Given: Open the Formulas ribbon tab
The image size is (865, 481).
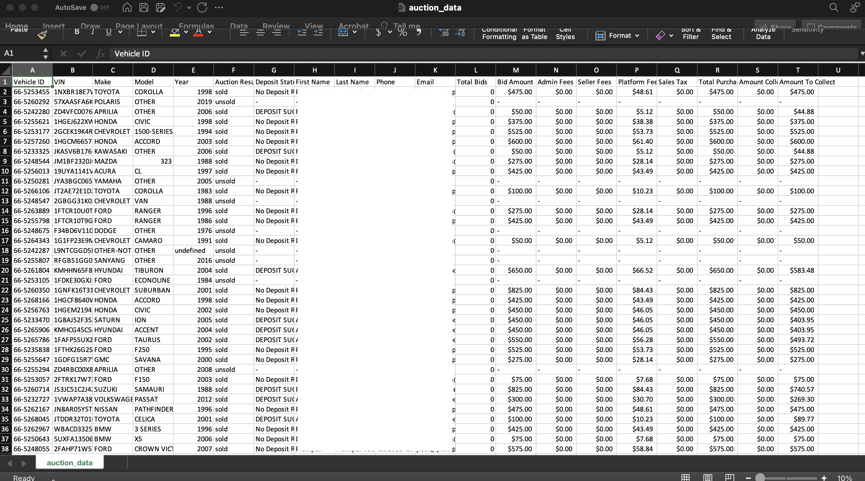Looking at the screenshot, I should 197,26.
